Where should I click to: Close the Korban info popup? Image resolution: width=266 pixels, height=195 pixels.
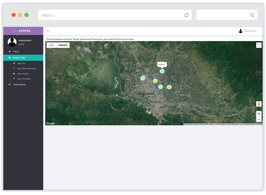(x=166, y=63)
